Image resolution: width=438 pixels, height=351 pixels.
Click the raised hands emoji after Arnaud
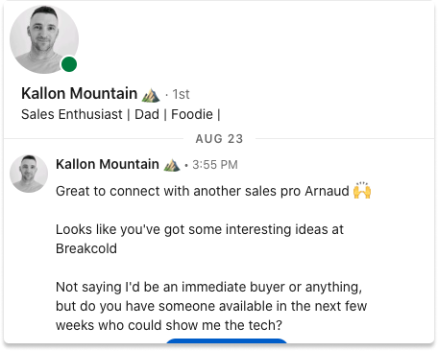(x=362, y=191)
